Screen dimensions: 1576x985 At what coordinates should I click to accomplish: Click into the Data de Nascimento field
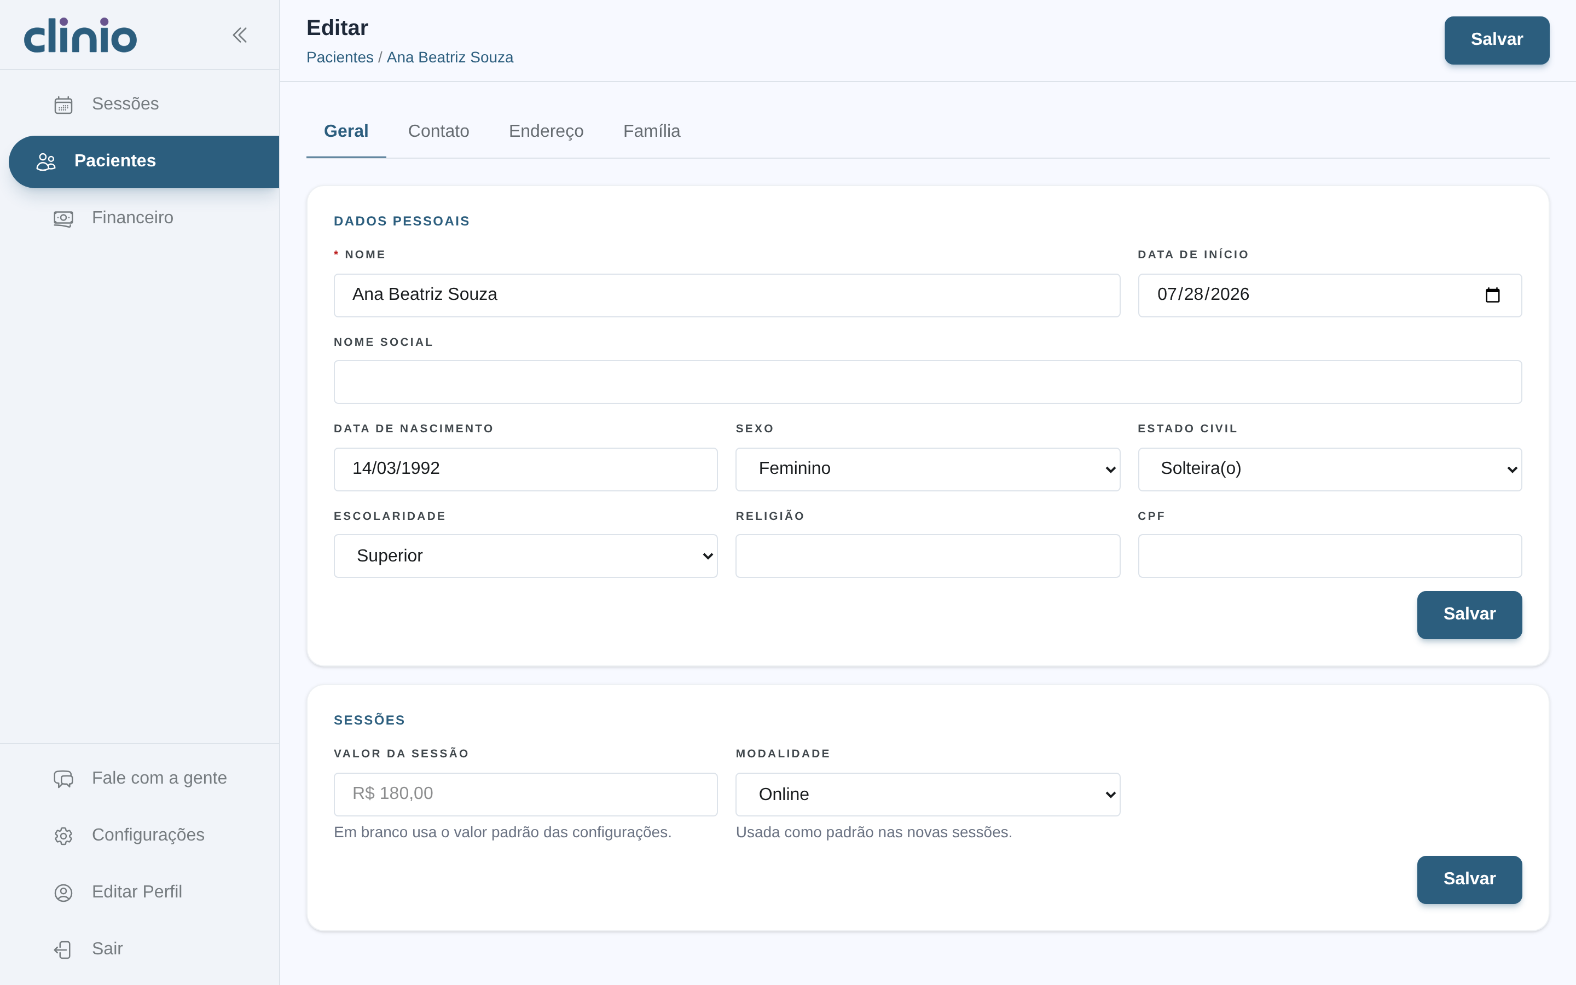525,469
